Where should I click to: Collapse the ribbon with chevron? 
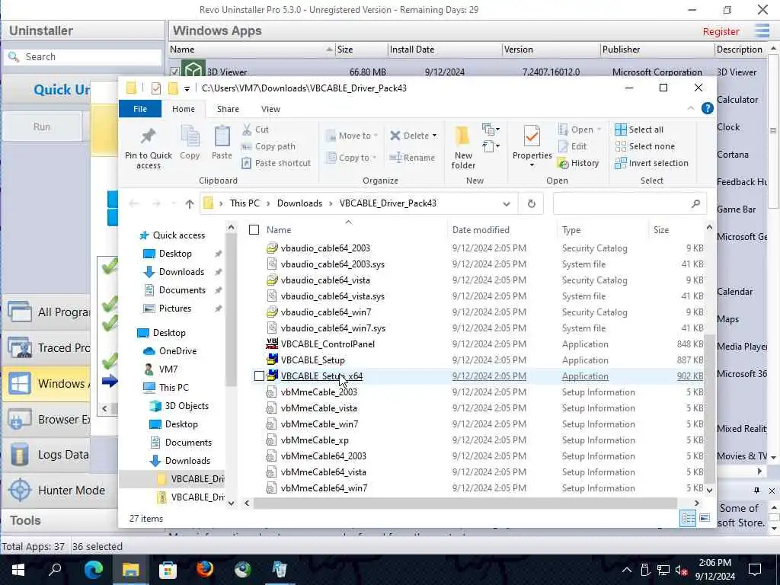click(690, 108)
